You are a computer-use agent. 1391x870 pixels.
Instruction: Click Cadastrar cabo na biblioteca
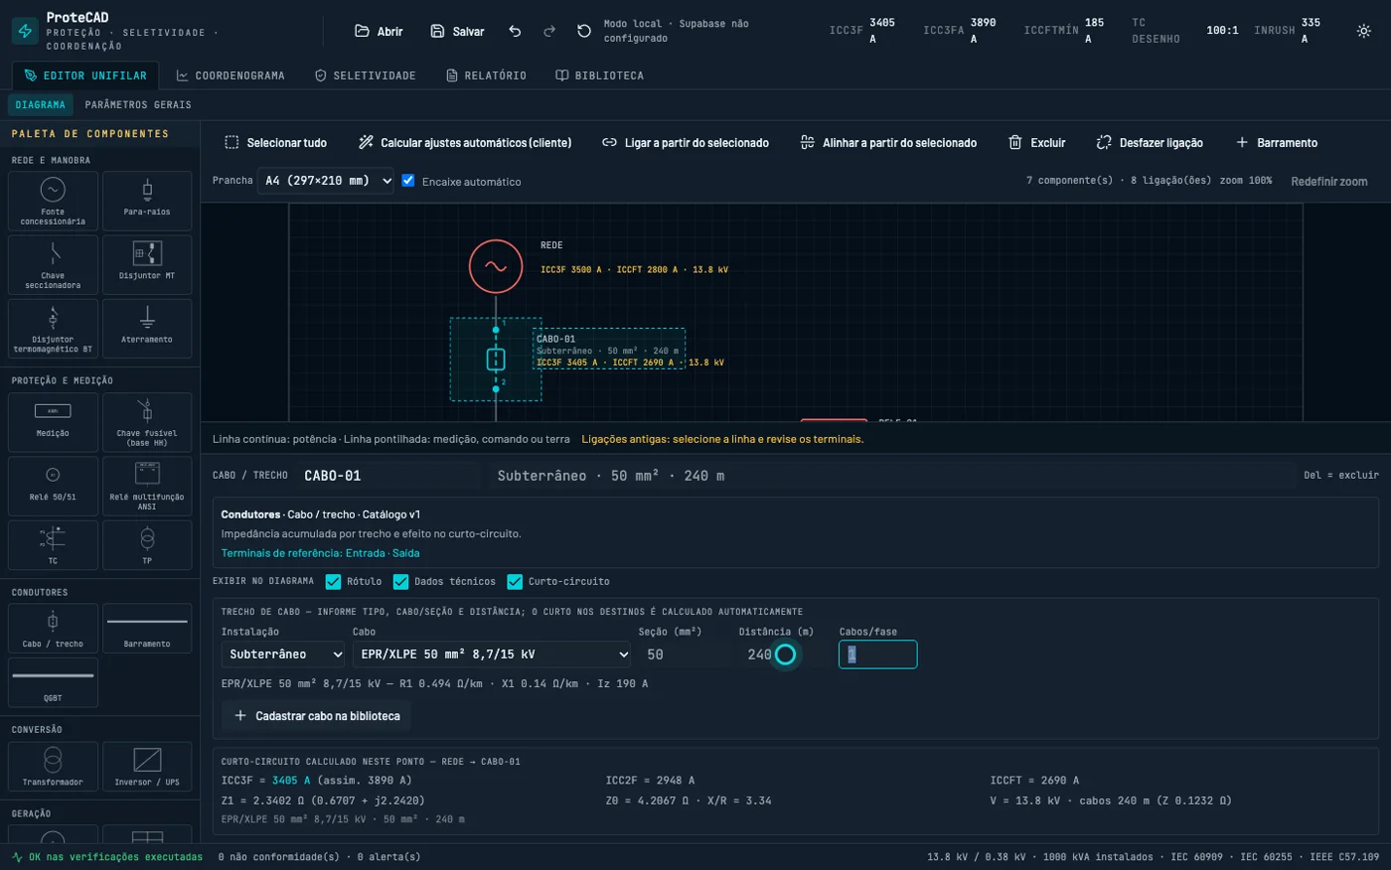(317, 716)
